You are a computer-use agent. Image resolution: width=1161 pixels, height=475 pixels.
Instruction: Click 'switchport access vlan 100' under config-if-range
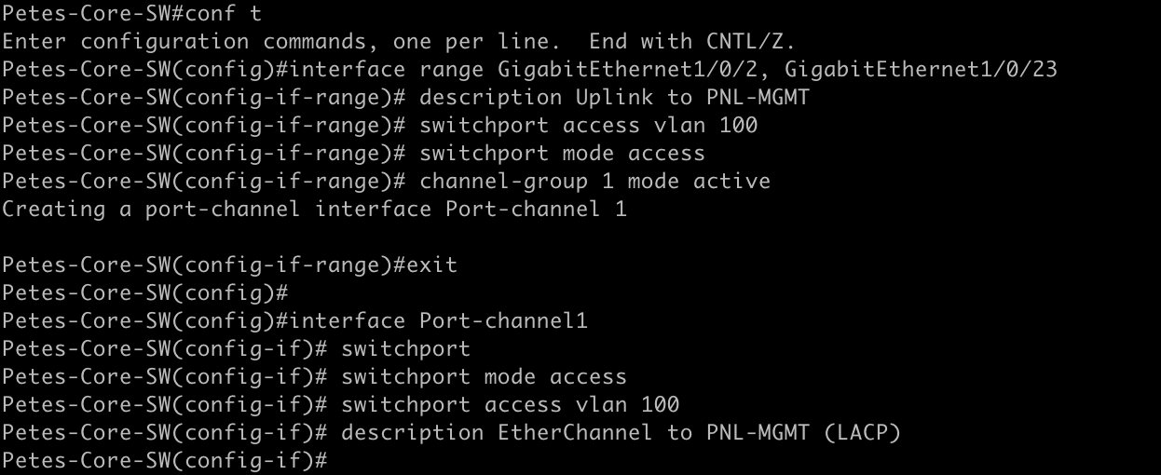coord(588,126)
